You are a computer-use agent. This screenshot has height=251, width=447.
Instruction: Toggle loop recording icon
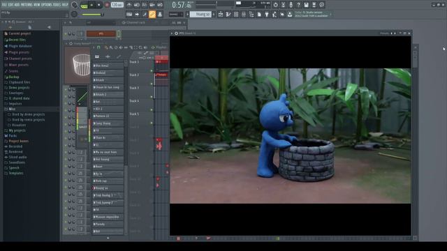click(x=160, y=5)
